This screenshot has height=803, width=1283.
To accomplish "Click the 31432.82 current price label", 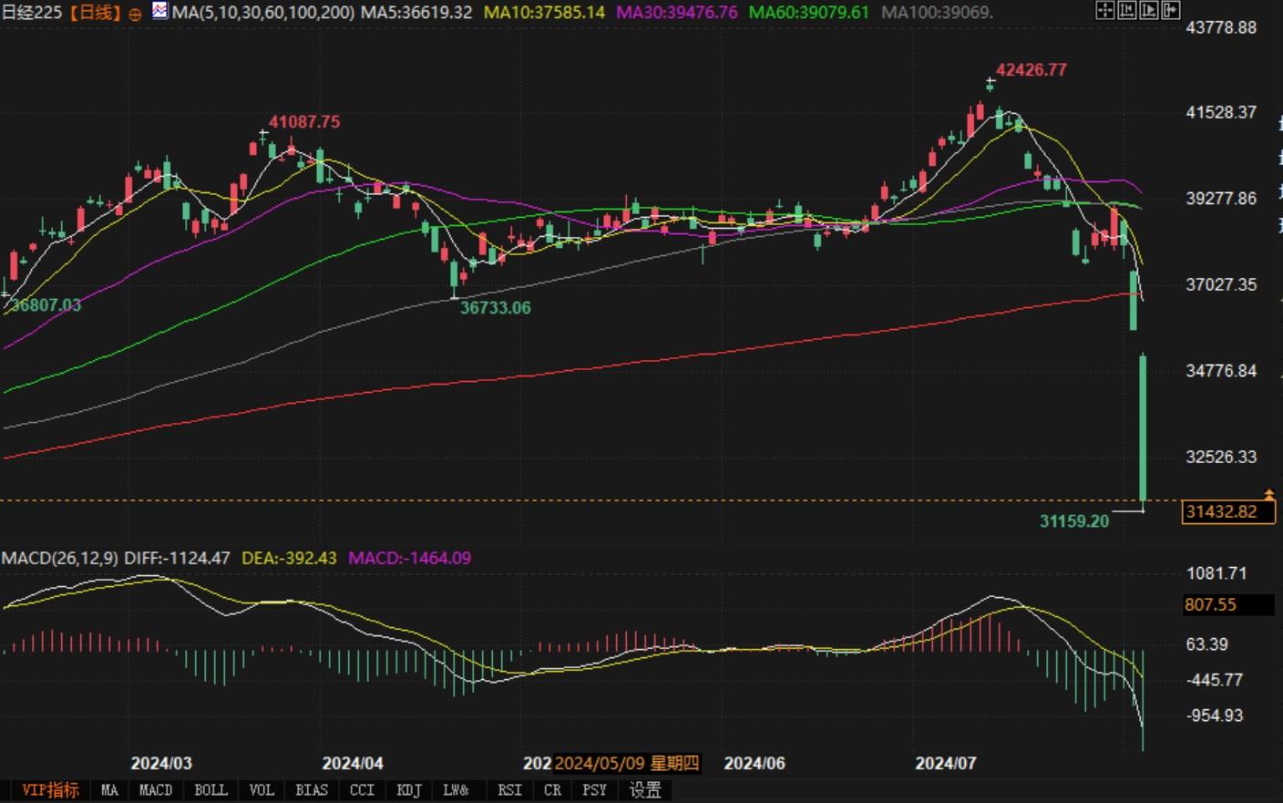I will pos(1221,512).
